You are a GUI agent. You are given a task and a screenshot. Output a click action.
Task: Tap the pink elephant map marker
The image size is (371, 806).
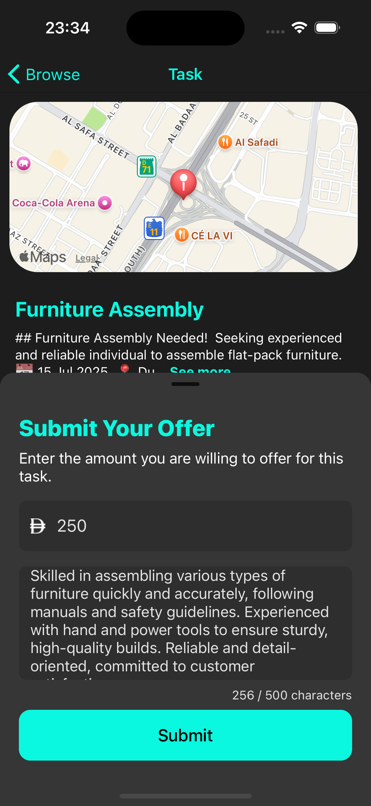(24, 163)
